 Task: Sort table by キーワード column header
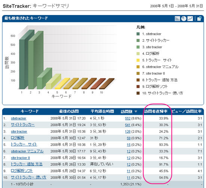click(30, 111)
